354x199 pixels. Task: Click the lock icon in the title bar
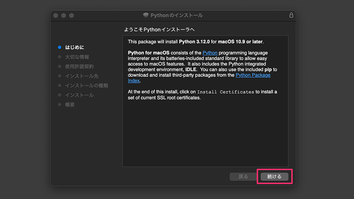[291, 15]
